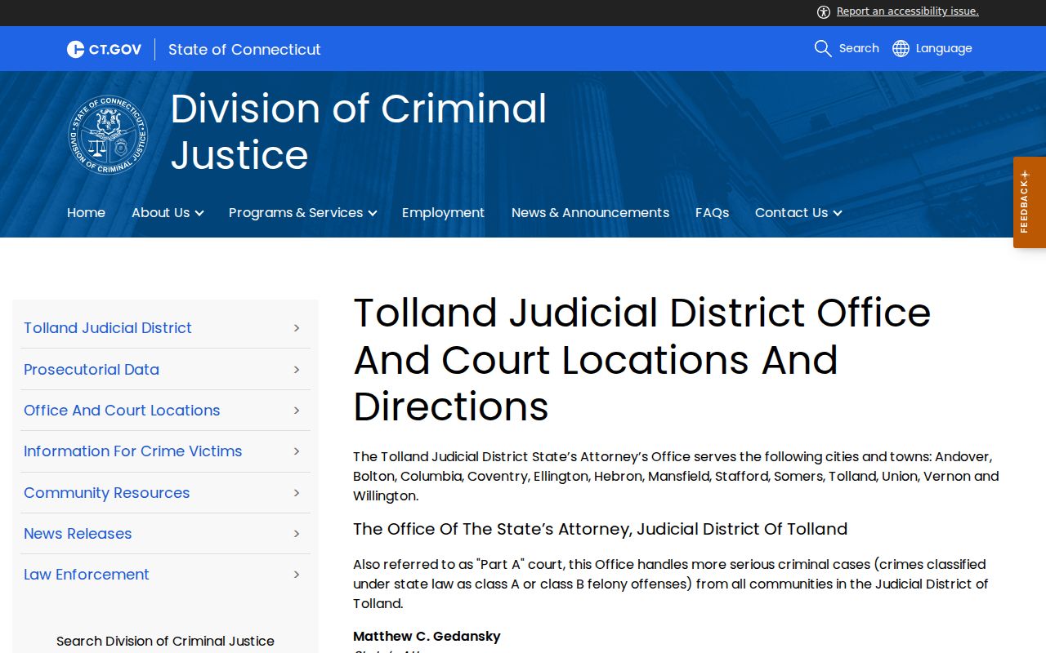This screenshot has width=1046, height=653.
Task: Go to the FAQs menu item
Action: coord(712,212)
